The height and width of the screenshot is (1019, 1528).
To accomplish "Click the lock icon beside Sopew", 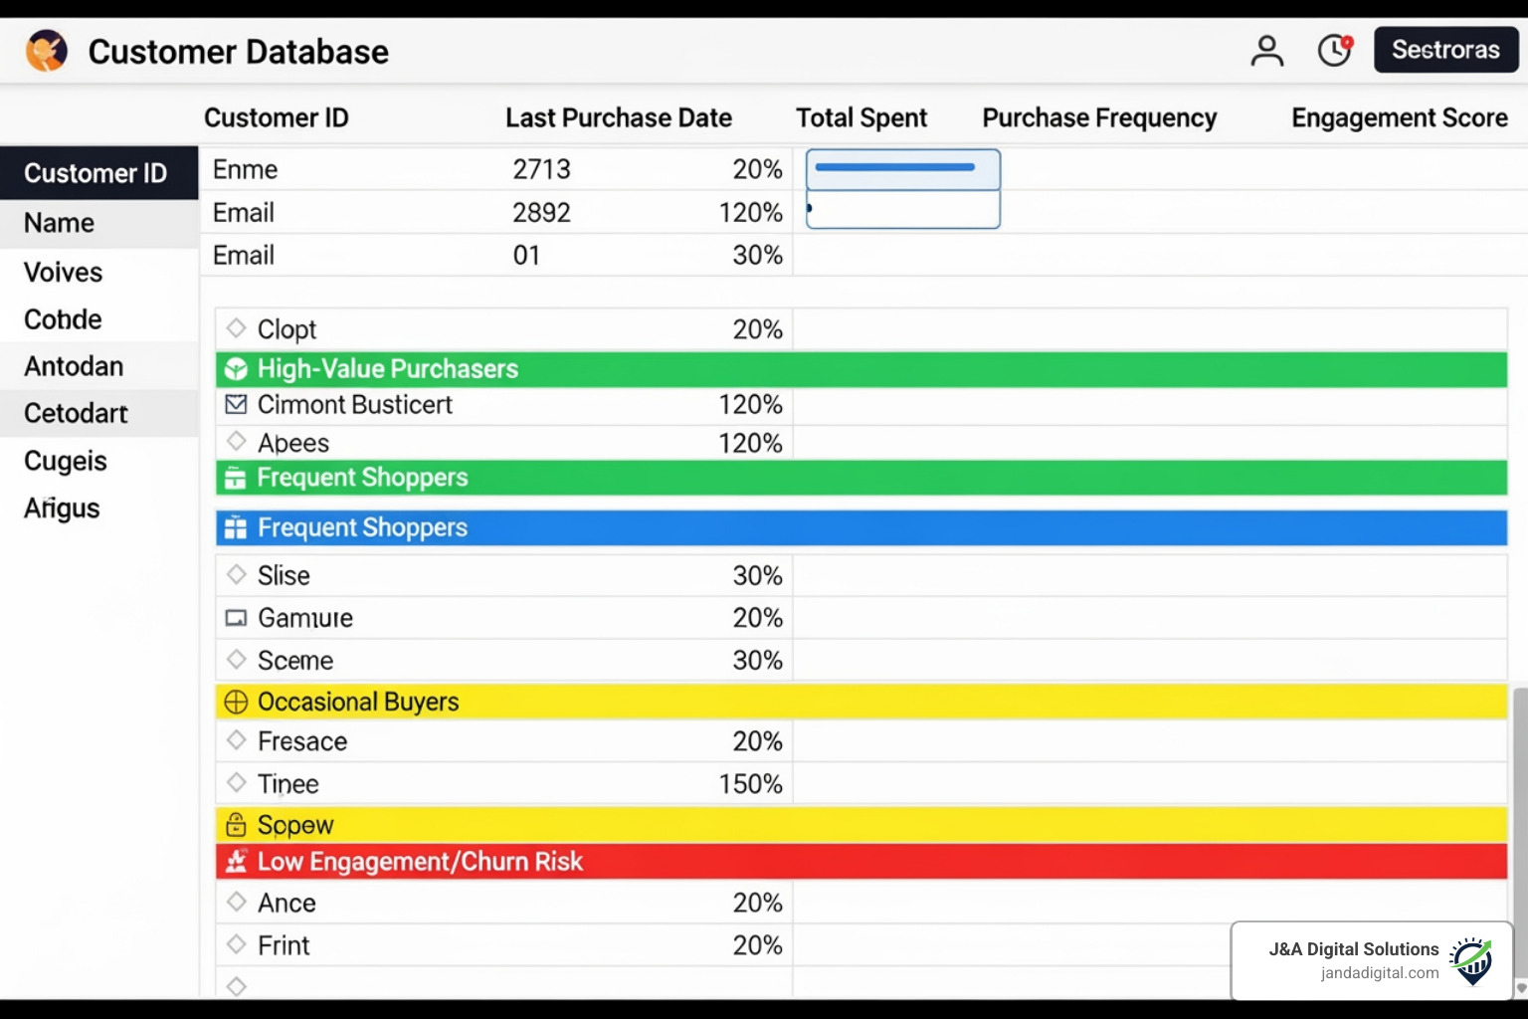I will click(236, 824).
